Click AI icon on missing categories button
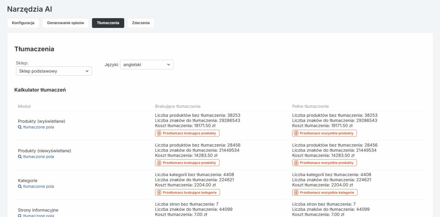 click(159, 192)
